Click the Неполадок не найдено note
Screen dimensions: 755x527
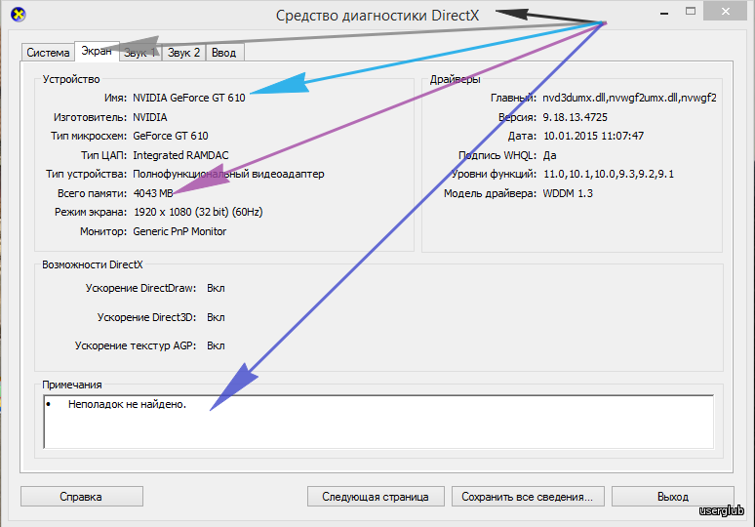(127, 404)
